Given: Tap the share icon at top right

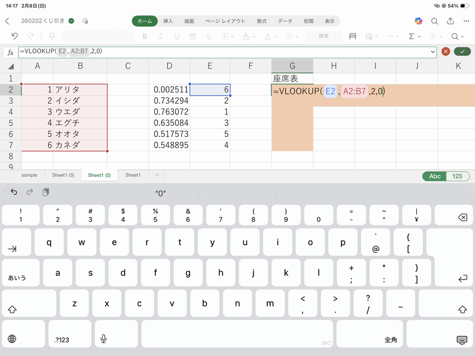Looking at the screenshot, I should click(451, 21).
